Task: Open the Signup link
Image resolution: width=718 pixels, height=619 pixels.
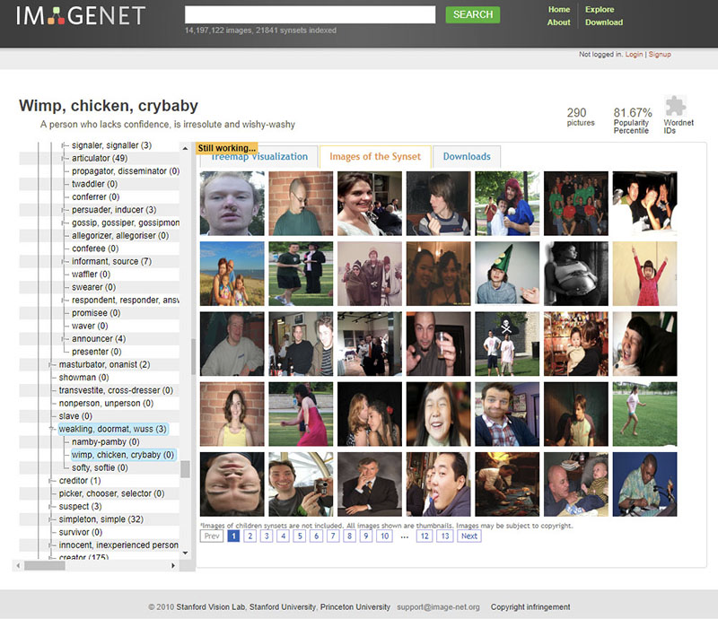Action: pyautogui.click(x=660, y=54)
